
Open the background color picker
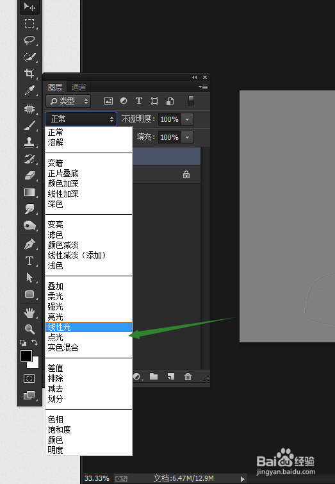click(35, 365)
